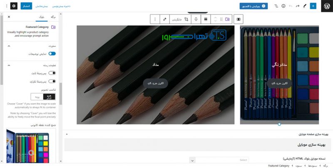Open the document info details icon
Screen dimensions: 333x168
click(283, 6)
